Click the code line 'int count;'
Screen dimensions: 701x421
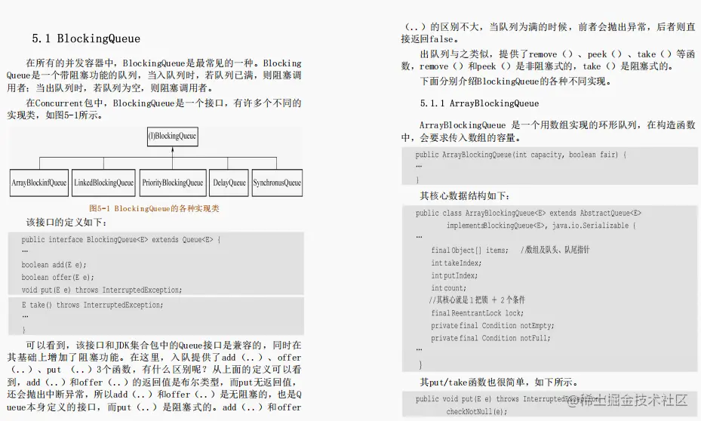coord(448,287)
